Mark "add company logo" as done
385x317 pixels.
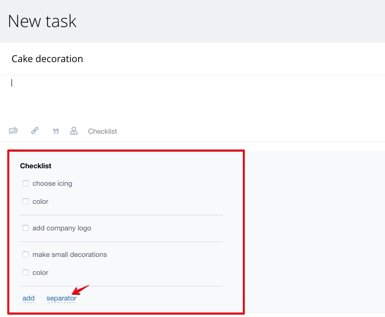click(26, 228)
